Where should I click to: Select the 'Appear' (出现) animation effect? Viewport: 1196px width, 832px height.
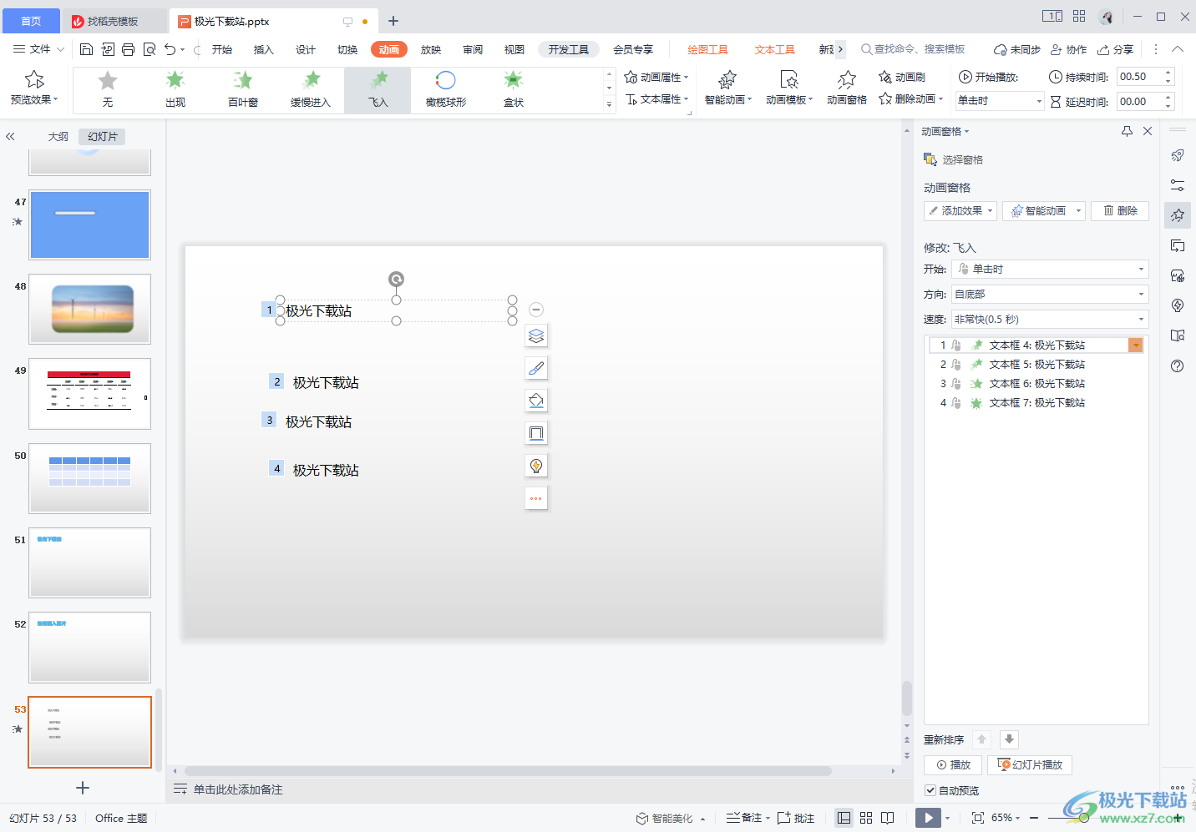175,89
